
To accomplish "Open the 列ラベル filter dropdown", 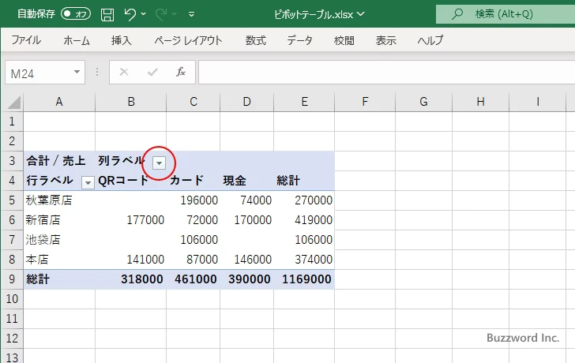I will click(160, 163).
